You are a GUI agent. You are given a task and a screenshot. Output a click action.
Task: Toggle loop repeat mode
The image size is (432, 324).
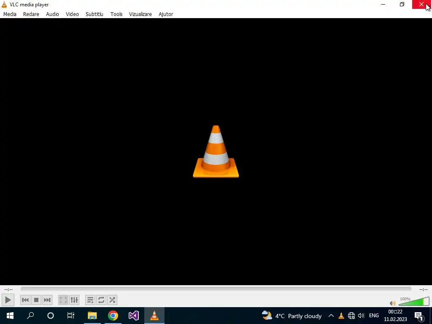click(101, 300)
